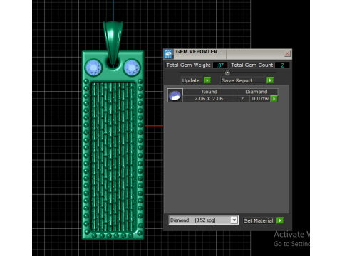Select the '2.06 X 2.06' size cell
This screenshot has height=256, width=342.
209,99
